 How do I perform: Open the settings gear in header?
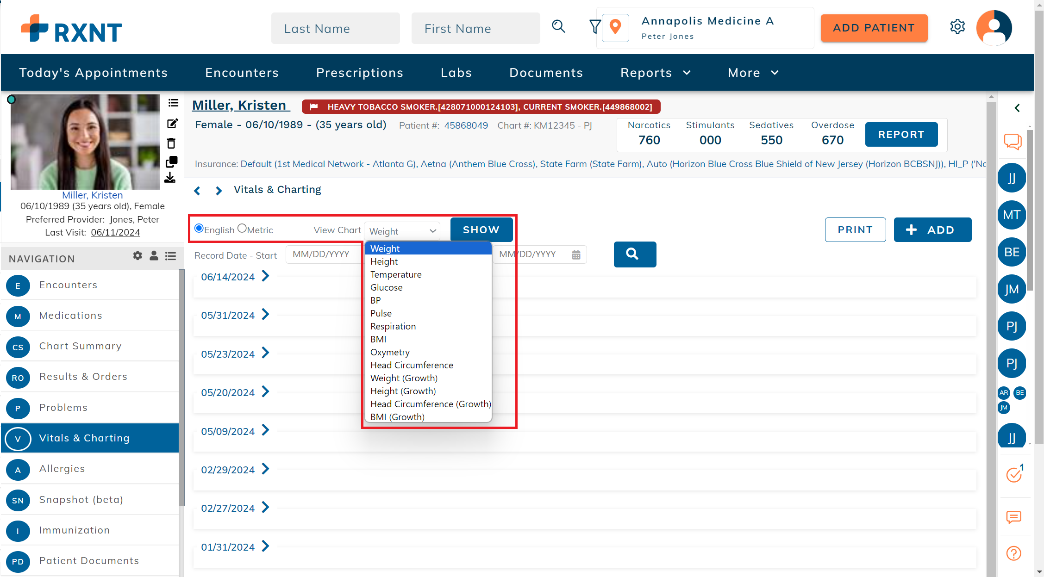point(957,27)
